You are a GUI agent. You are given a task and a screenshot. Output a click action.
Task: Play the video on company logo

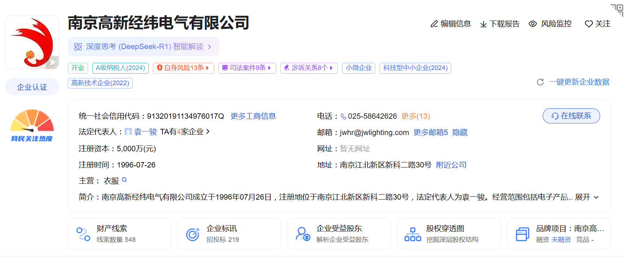[x=53, y=62]
